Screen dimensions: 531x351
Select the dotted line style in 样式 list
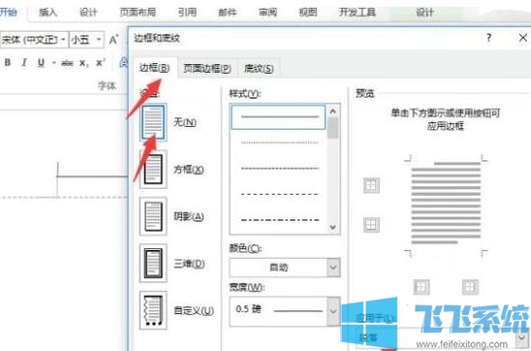click(x=280, y=143)
